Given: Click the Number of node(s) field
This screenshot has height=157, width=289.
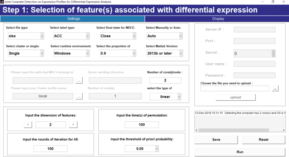Looking at the screenshot, I should click(x=115, y=96).
